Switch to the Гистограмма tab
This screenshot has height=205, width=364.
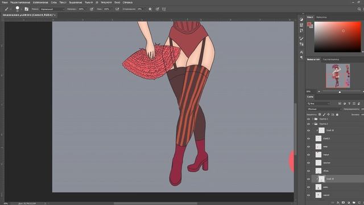point(331,59)
